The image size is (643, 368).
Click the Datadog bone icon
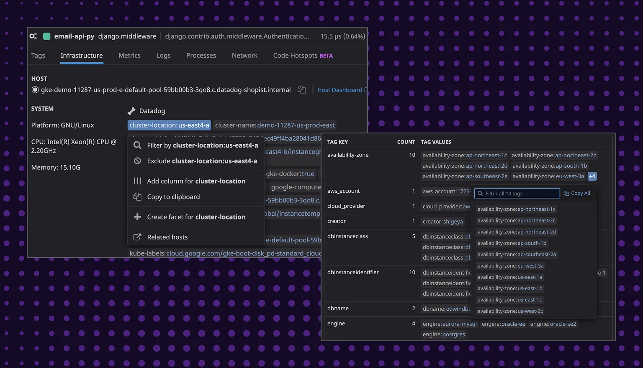click(131, 111)
